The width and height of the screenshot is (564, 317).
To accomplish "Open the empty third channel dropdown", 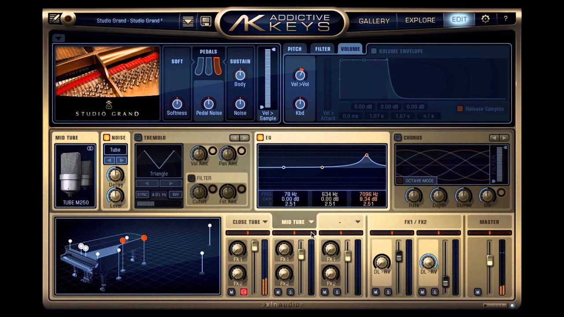I will (358, 222).
